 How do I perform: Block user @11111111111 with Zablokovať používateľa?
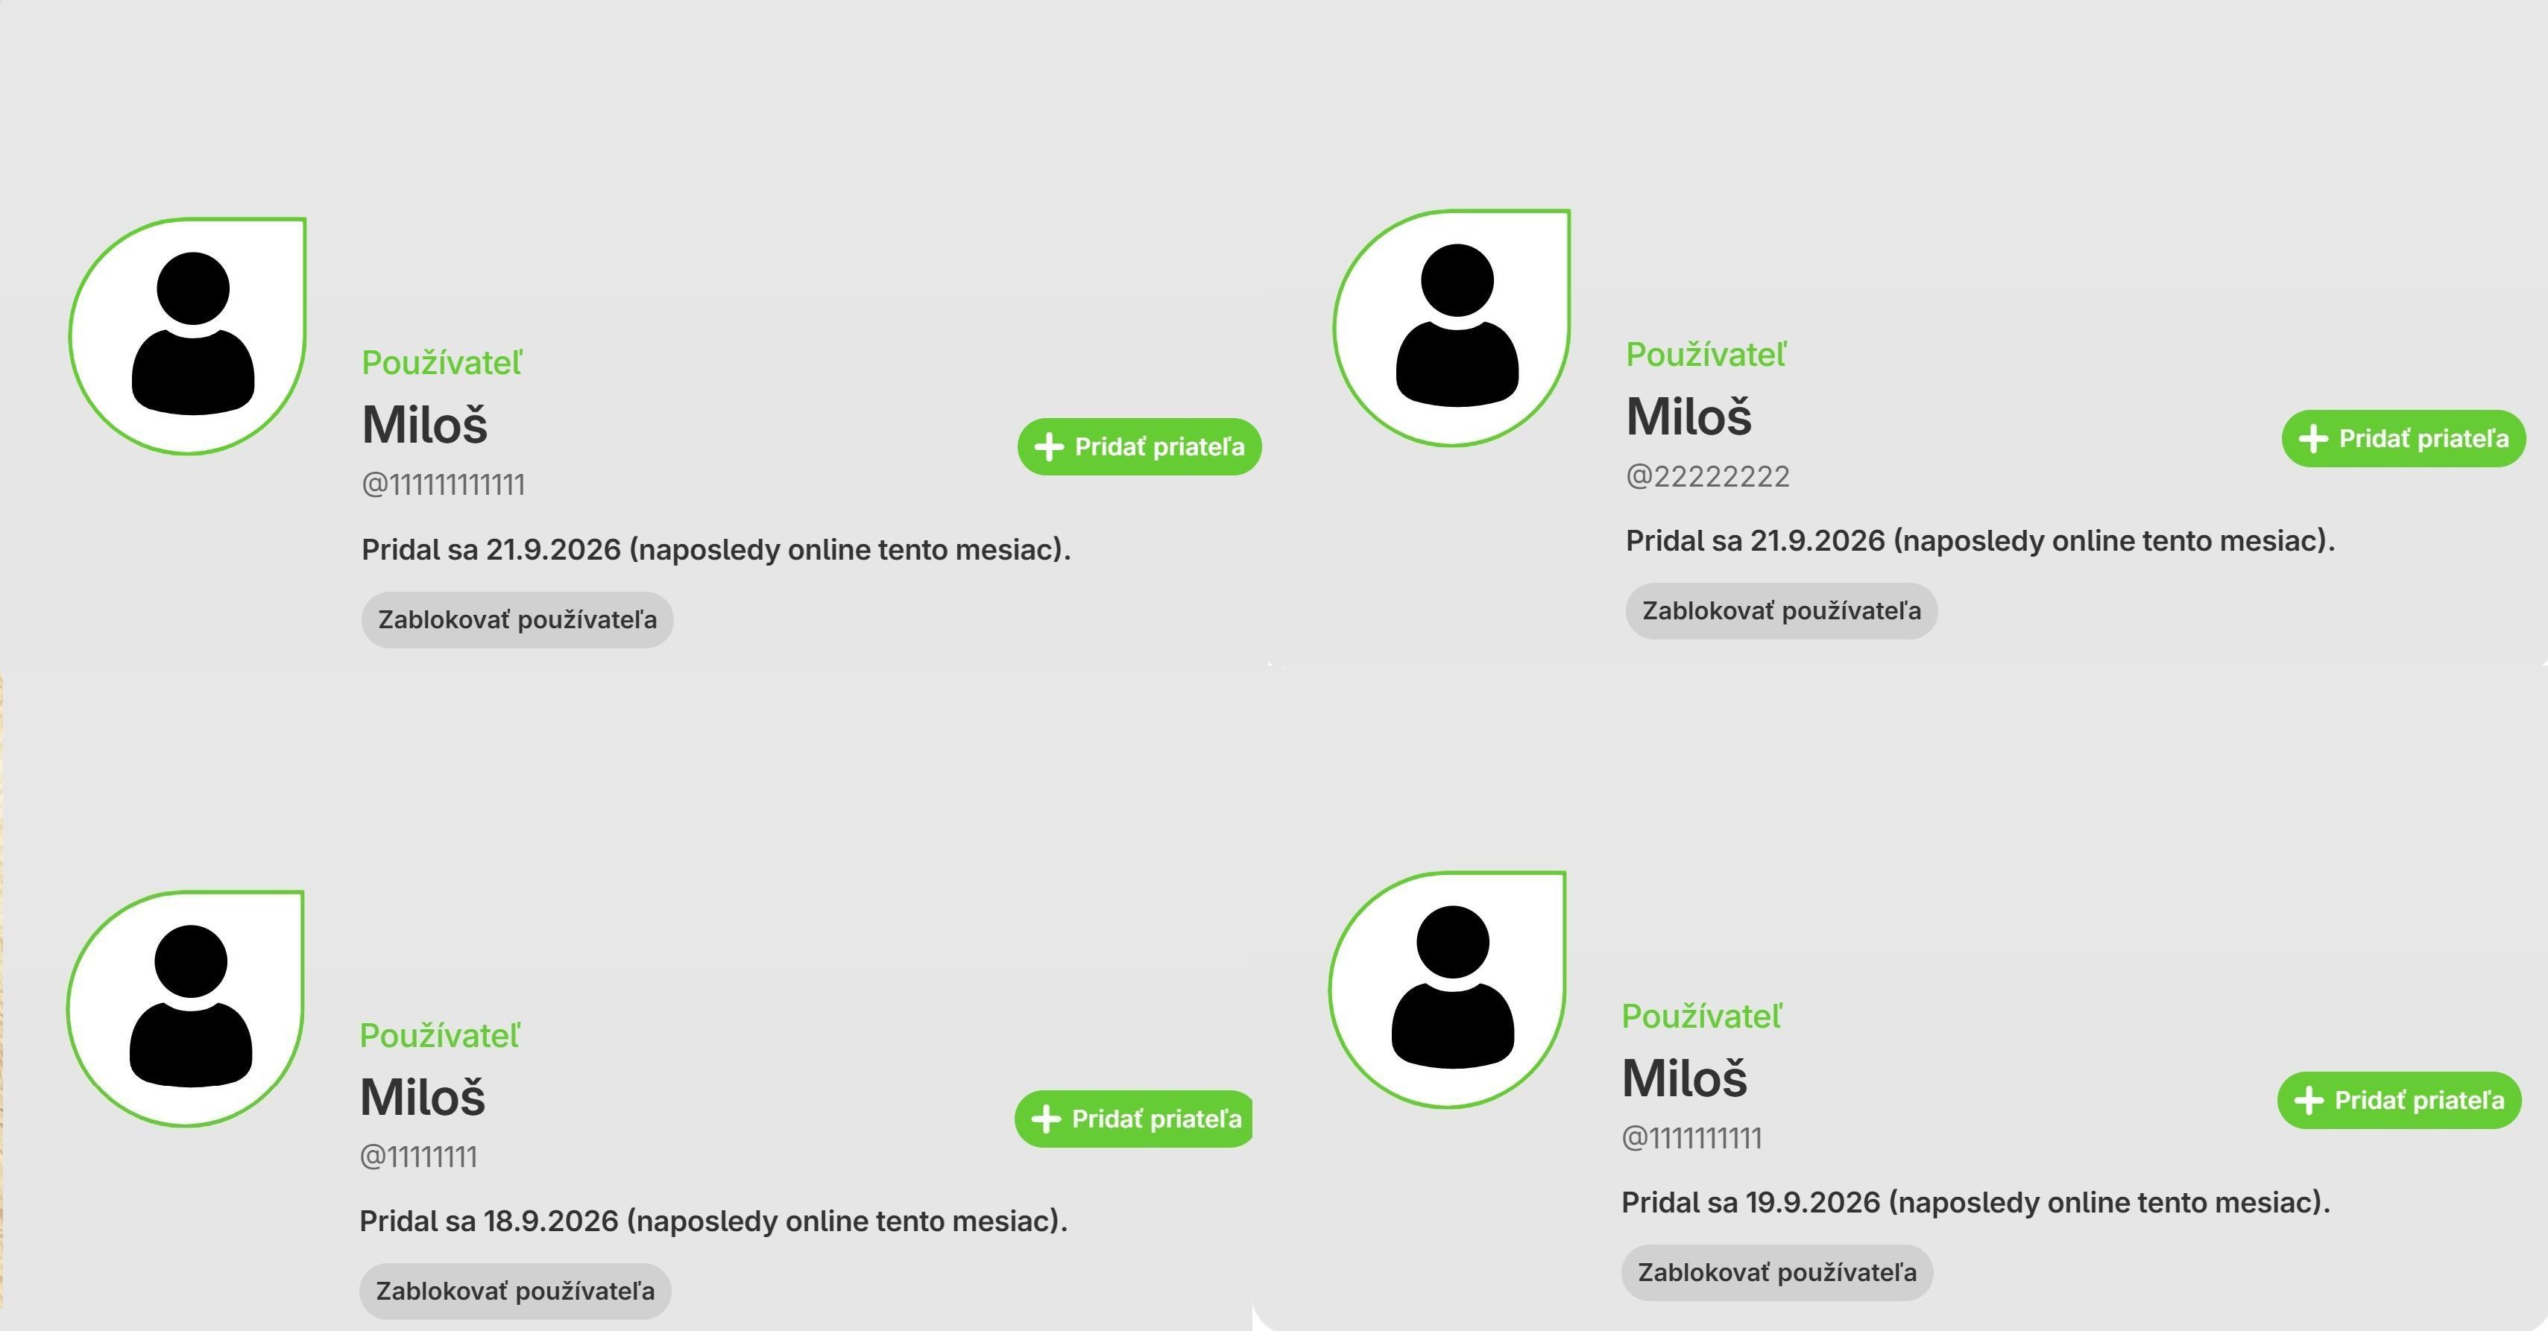517,620
